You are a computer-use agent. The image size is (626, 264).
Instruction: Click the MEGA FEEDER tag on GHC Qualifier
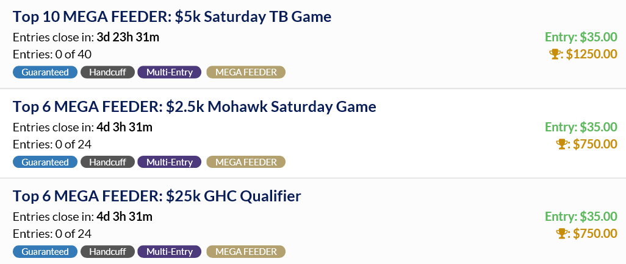point(246,252)
